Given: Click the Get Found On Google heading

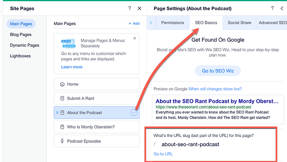Looking at the screenshot, I should (218, 40).
